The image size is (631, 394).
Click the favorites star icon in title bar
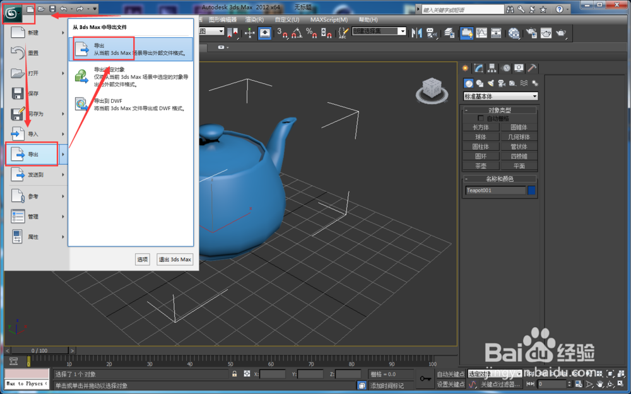click(543, 9)
